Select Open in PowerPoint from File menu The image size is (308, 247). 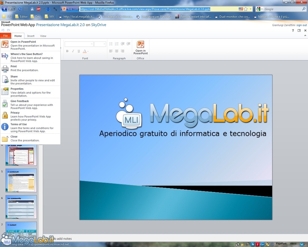pyautogui.click(x=30, y=45)
